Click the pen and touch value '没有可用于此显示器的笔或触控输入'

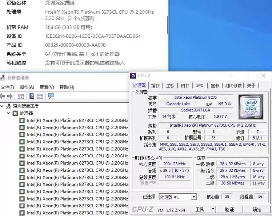pyautogui.click(x=85, y=63)
